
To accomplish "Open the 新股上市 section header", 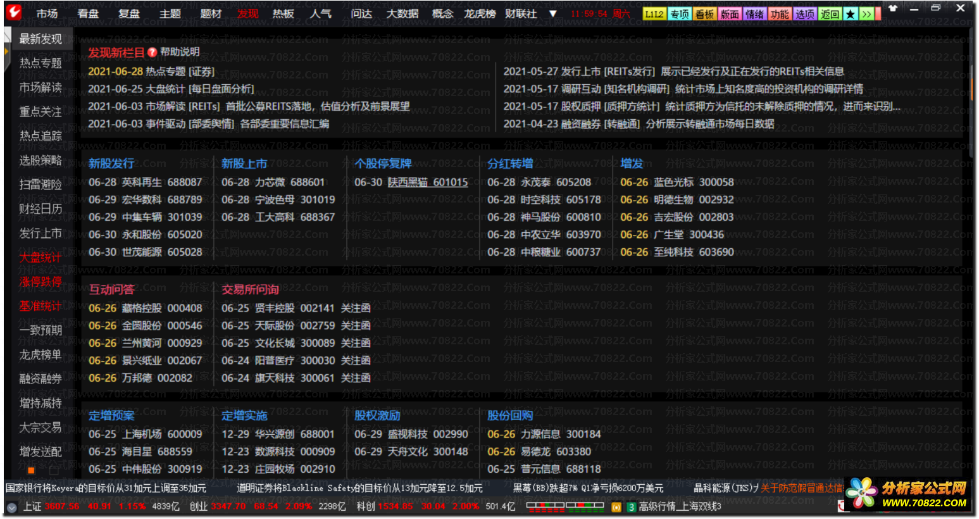I will pyautogui.click(x=244, y=163).
